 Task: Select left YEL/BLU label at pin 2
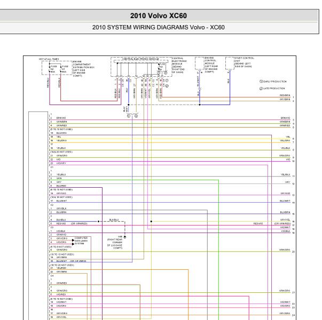61,174
